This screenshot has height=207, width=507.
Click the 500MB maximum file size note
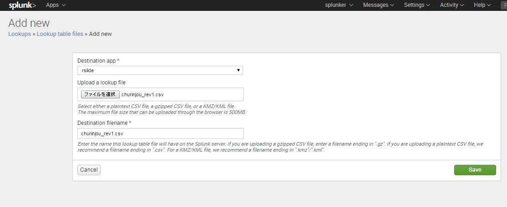click(162, 112)
